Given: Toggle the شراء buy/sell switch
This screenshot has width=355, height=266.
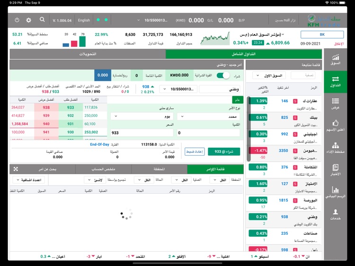Looking at the screenshot, I should (223, 75).
